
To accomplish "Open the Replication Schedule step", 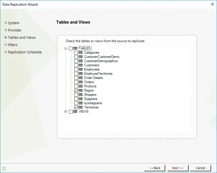I will tap(25, 52).
